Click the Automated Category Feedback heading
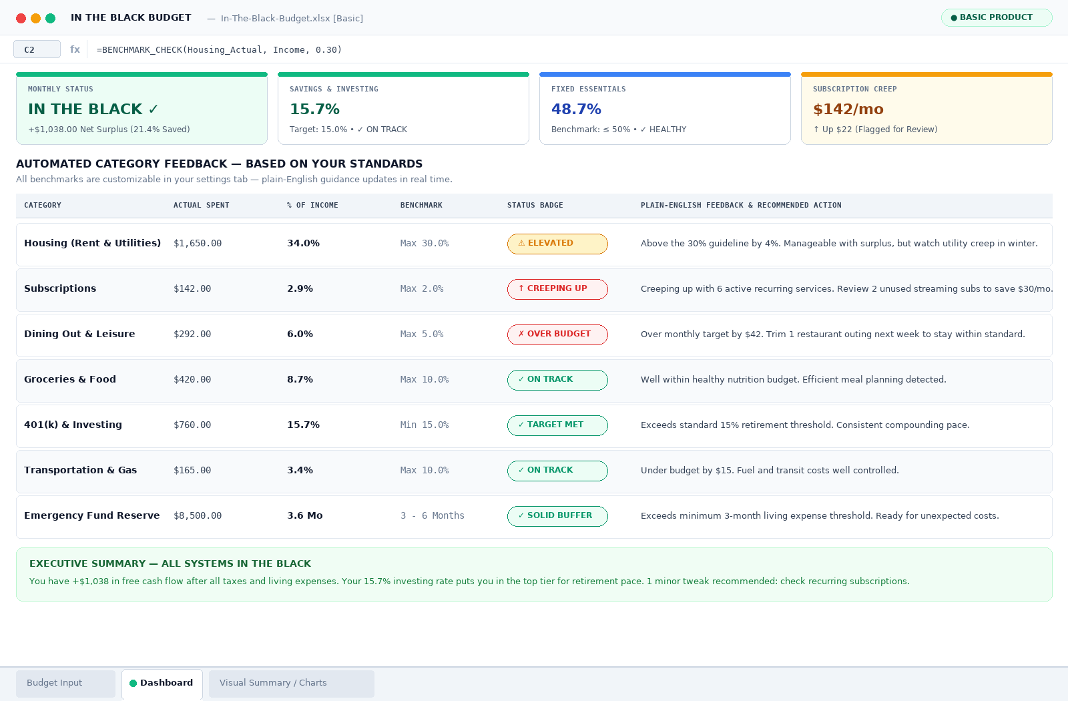This screenshot has width=1068, height=701. click(220, 164)
